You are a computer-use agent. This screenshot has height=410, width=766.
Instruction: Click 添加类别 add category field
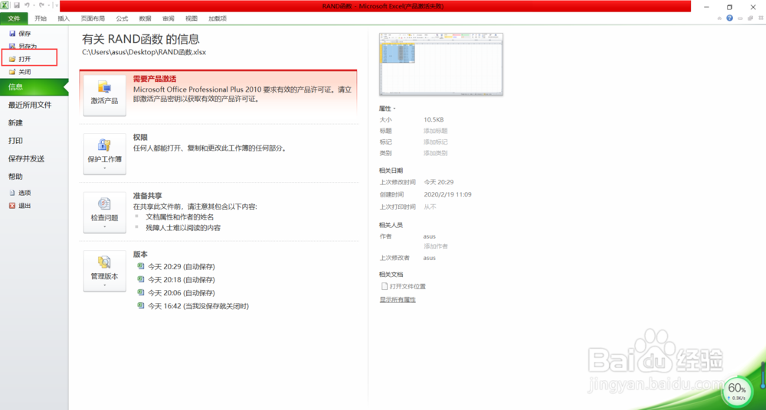pyautogui.click(x=435, y=153)
